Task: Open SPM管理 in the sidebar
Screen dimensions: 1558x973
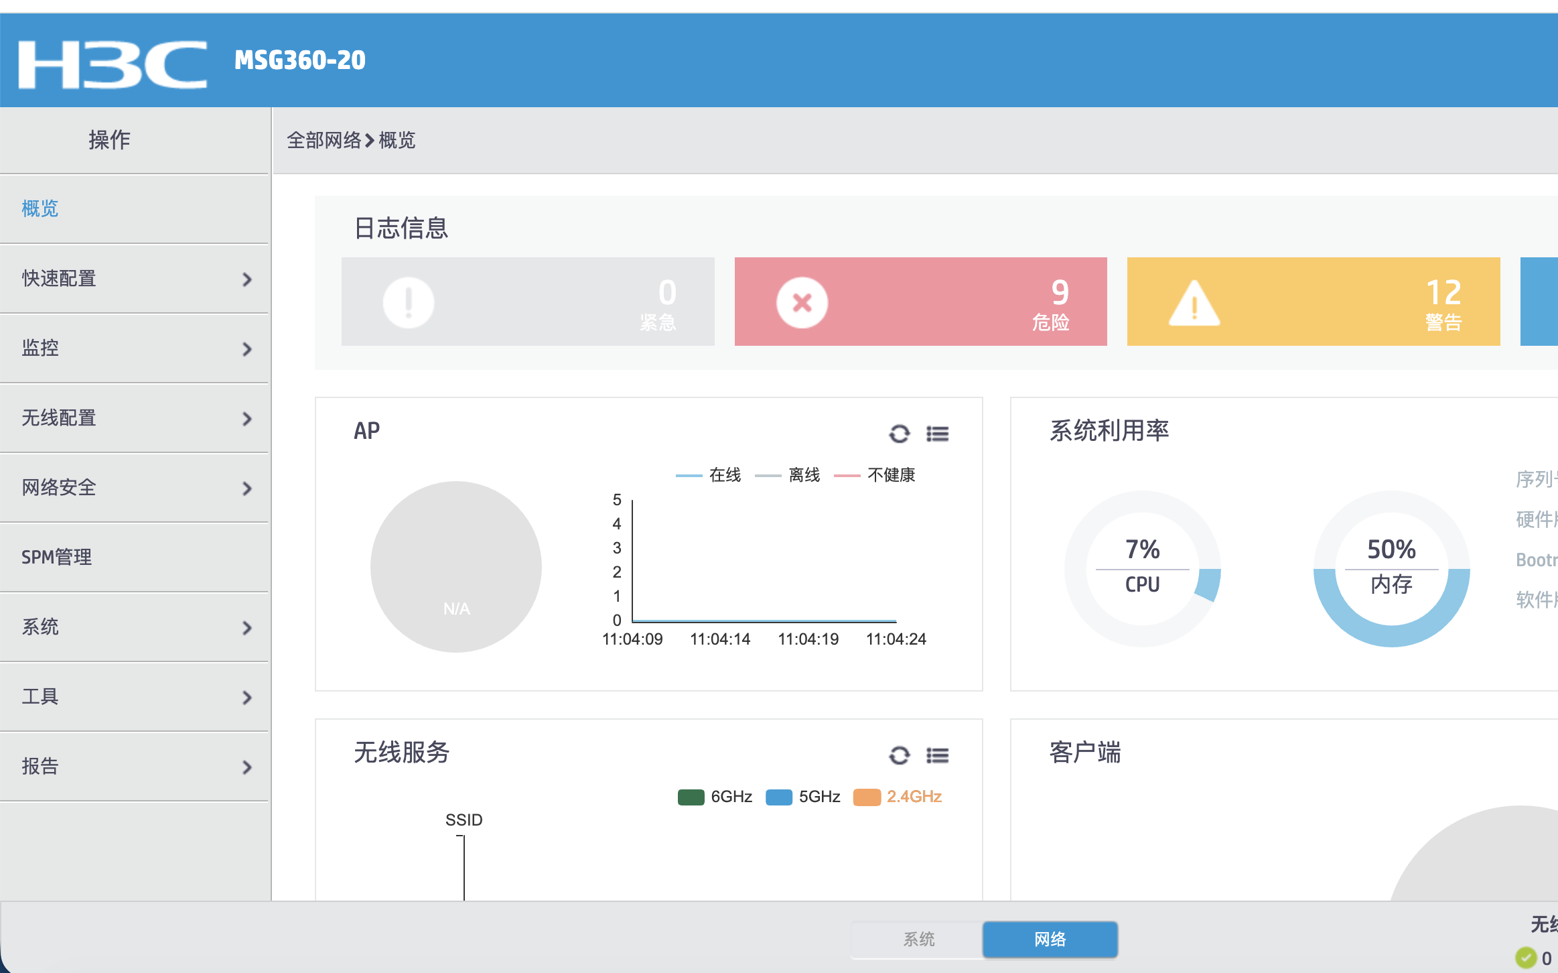Action: pos(57,557)
